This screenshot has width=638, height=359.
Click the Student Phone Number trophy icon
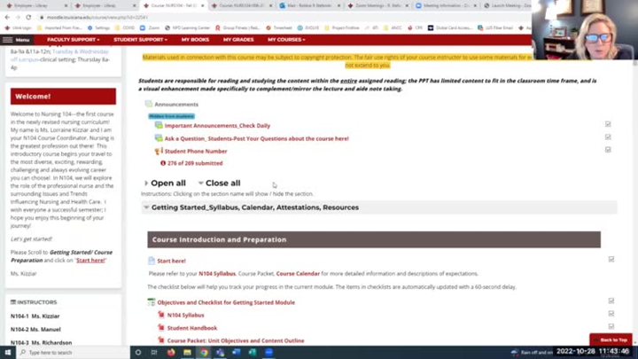coord(159,152)
